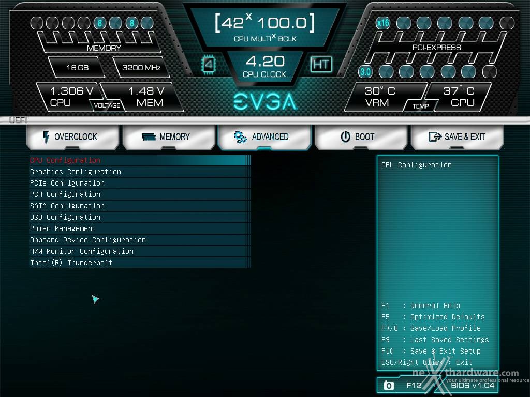
Task: Select PCIe Configuration entry
Action: click(140, 183)
